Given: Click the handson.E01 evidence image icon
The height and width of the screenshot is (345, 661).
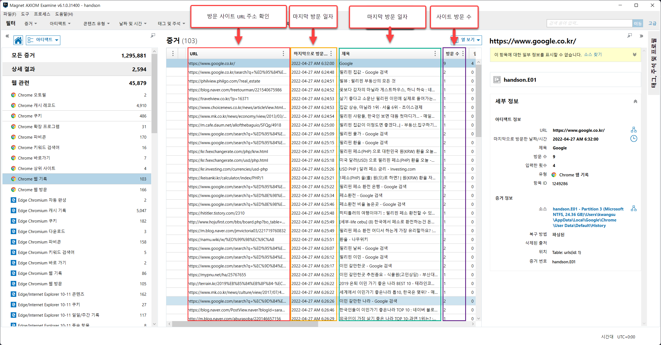Looking at the screenshot, I should coord(497,80).
